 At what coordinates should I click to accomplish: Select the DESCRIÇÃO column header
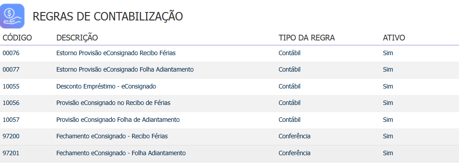tap(77, 38)
